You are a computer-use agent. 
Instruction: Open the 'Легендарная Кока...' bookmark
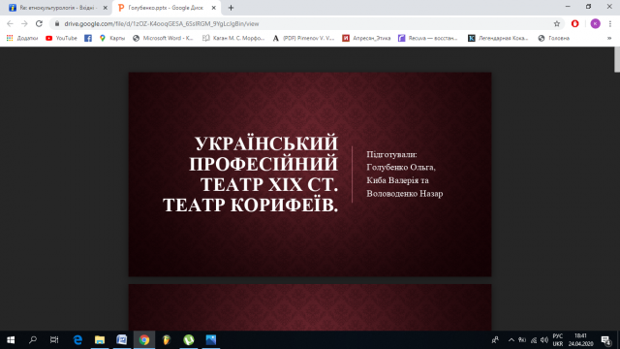498,38
